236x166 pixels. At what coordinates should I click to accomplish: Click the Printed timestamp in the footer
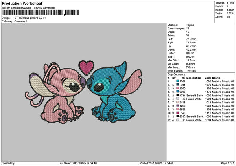click(157, 163)
